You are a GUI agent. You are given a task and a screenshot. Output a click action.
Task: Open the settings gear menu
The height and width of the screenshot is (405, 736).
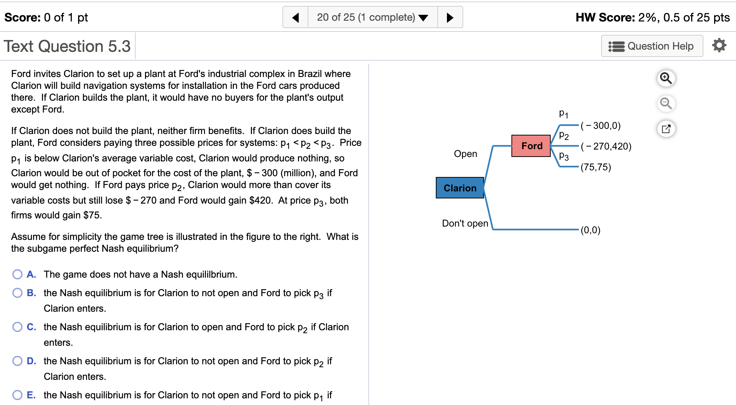[x=720, y=46]
